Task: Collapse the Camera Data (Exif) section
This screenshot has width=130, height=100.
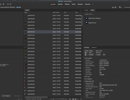Action: (84, 81)
